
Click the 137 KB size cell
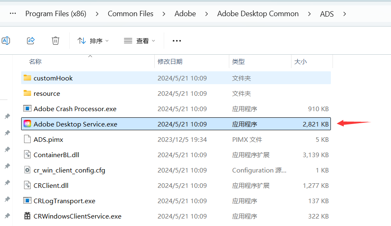point(318,201)
